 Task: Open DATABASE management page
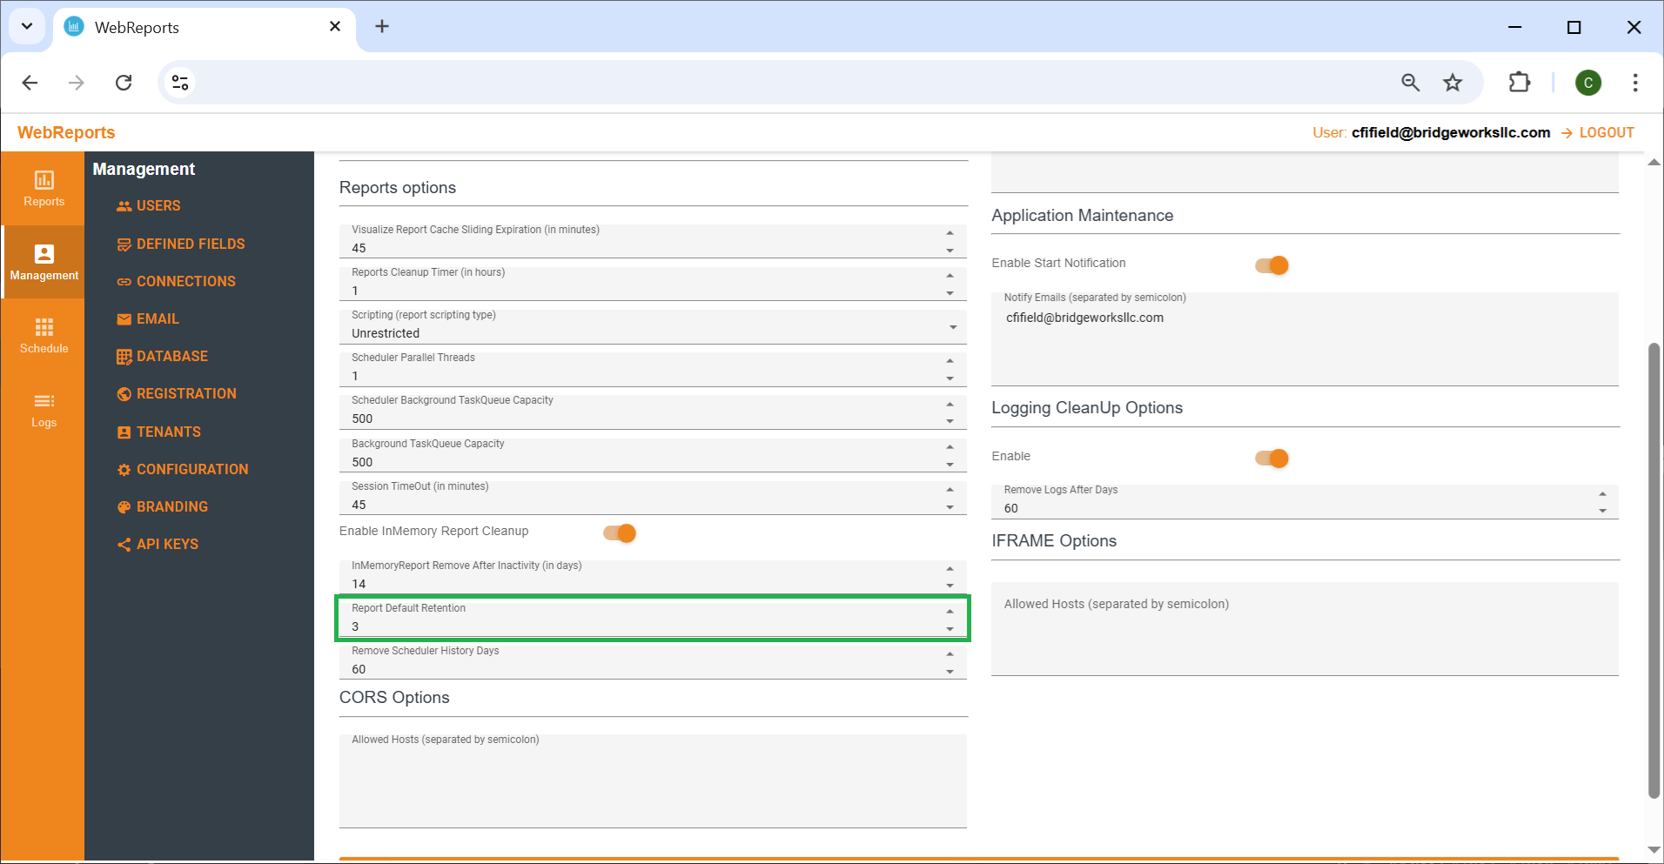[x=172, y=357]
